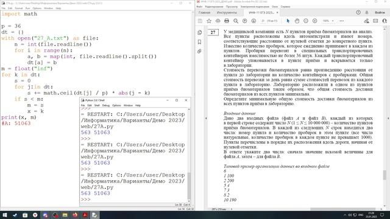
Task: Click the task number 27 box in PDF
Action: [x=213, y=32]
